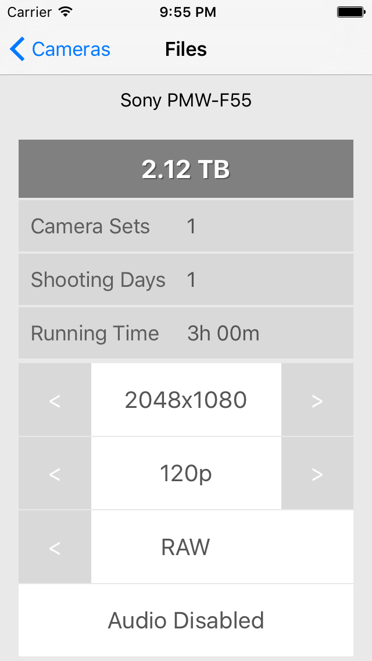
Task: Tap the back chevron next to Cameras
Action: pyautogui.click(x=17, y=49)
